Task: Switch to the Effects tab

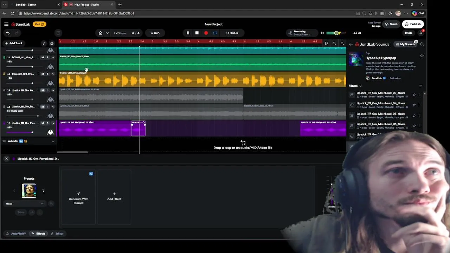Action: [38, 234]
